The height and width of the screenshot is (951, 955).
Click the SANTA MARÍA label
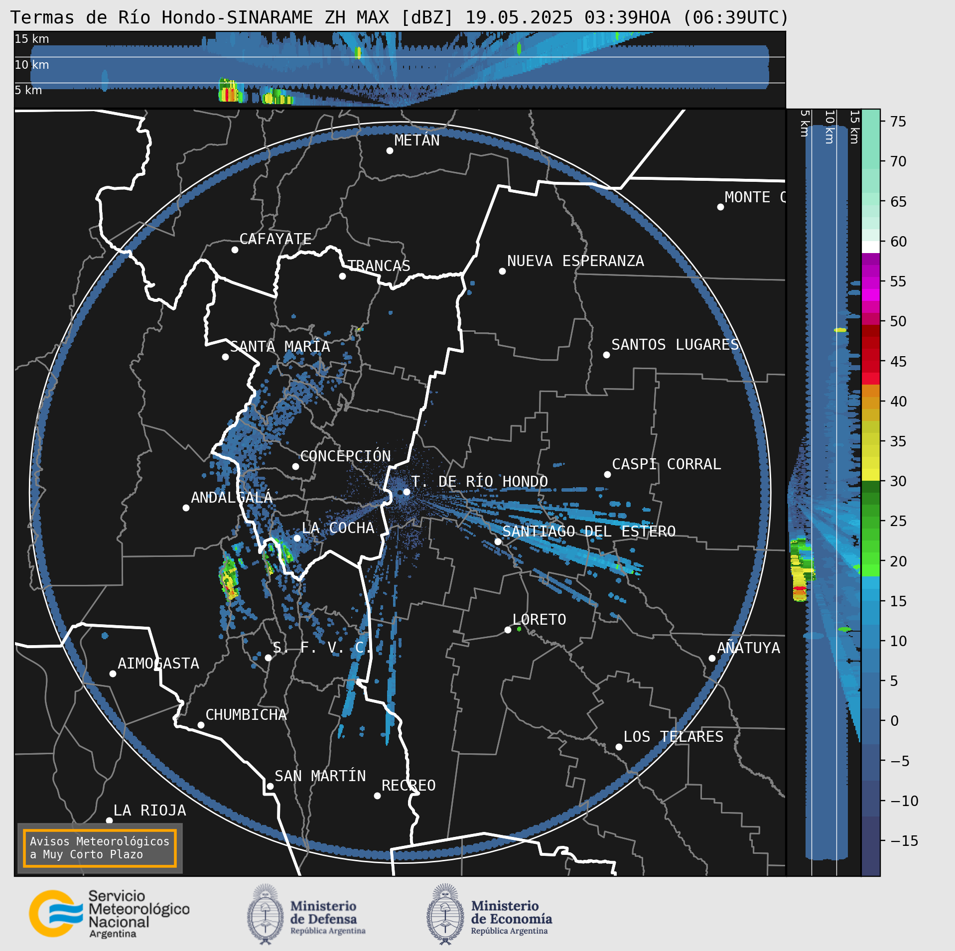280,347
